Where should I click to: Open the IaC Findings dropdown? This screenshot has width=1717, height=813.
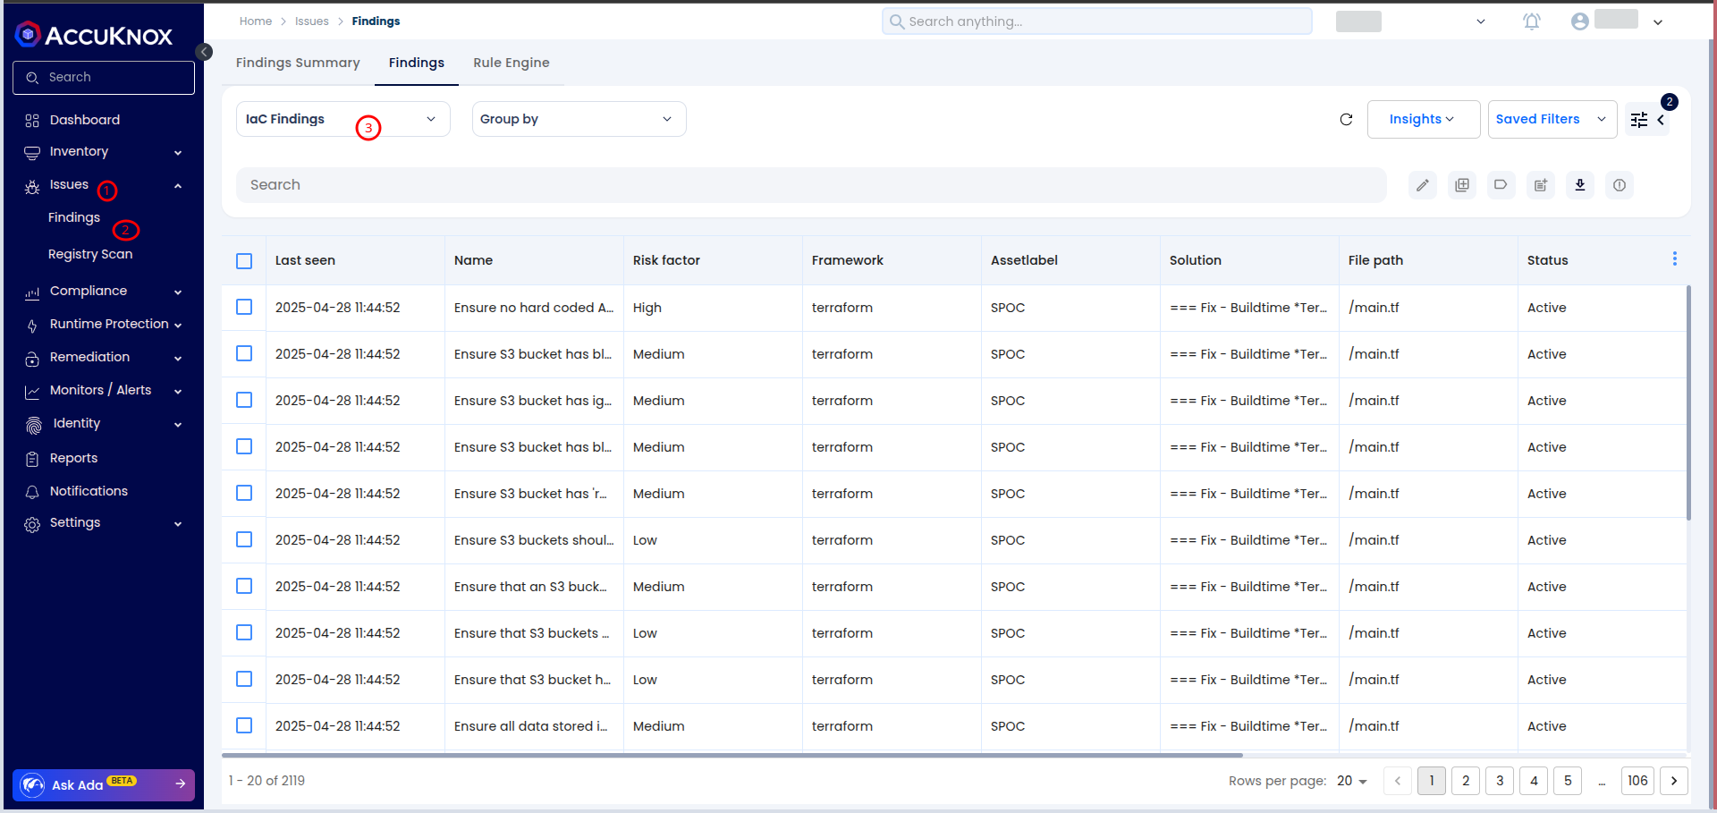(343, 119)
